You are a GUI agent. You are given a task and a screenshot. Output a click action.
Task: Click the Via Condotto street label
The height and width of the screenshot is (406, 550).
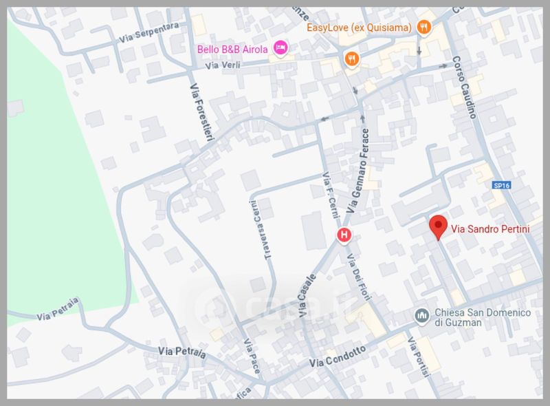click(x=338, y=356)
